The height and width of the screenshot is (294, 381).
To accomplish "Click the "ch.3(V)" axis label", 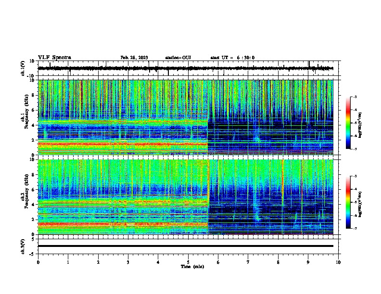I will pos(23,246).
